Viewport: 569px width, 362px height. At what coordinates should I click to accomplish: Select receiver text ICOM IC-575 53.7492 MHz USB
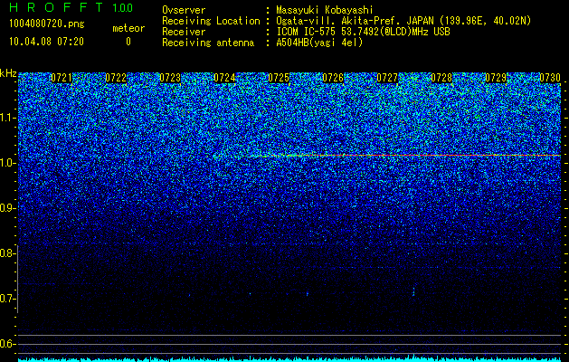click(363, 32)
